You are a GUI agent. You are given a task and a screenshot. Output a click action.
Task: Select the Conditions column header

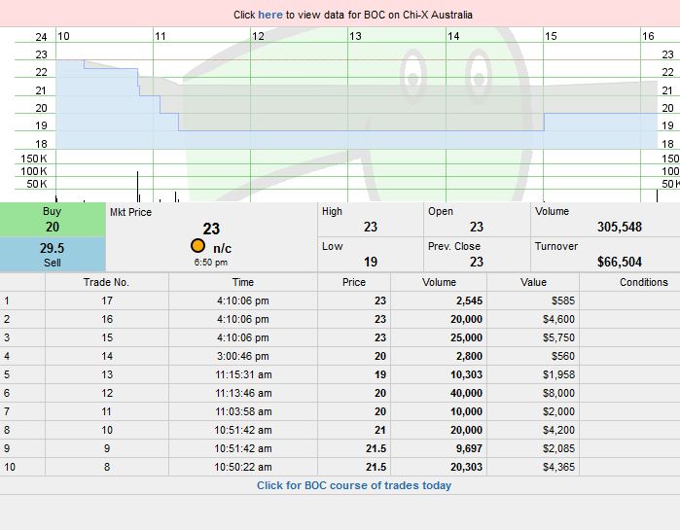(630, 282)
